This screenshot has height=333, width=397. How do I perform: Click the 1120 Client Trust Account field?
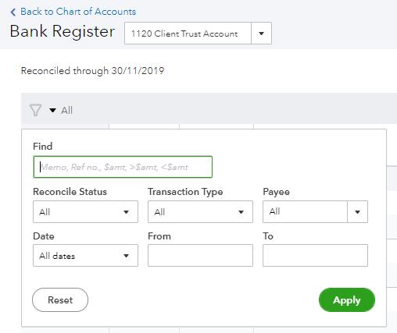click(188, 34)
